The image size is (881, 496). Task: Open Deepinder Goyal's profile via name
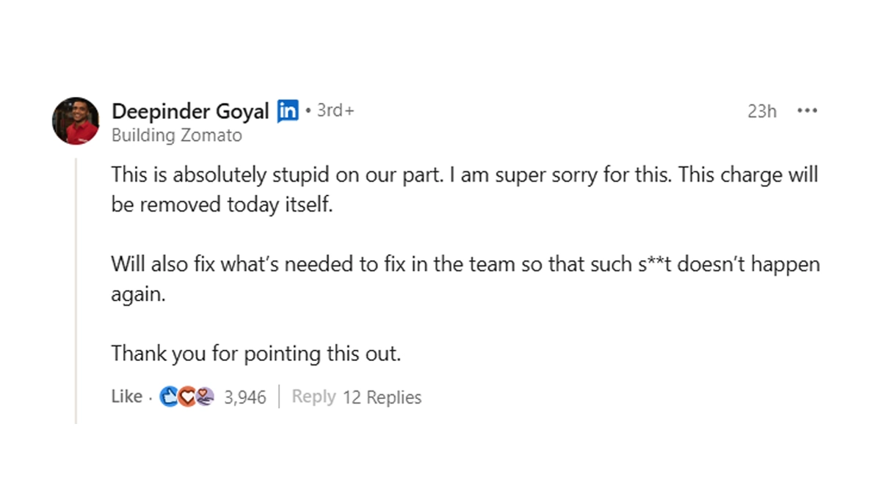pos(190,112)
